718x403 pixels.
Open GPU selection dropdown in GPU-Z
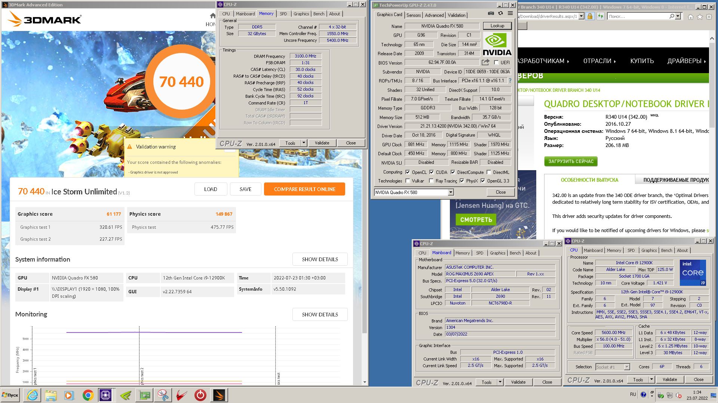451,192
